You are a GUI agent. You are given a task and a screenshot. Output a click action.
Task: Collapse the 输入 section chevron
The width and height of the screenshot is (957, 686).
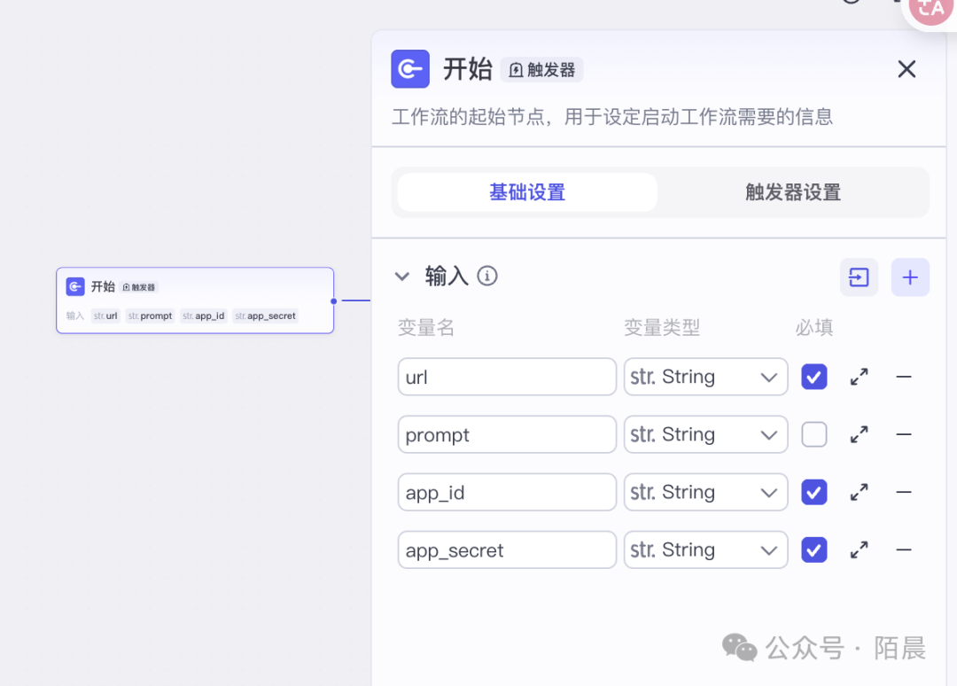[402, 277]
